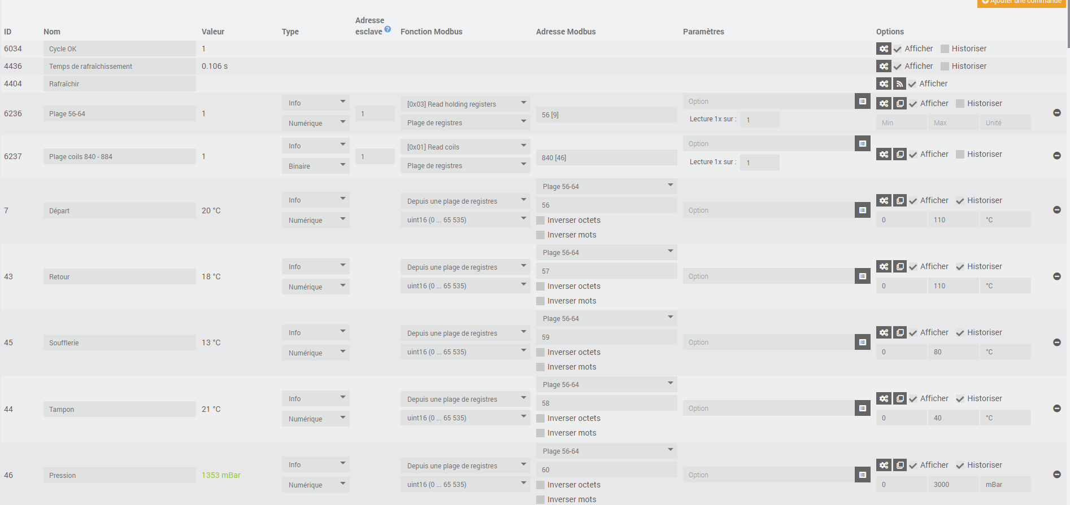This screenshot has height=505, width=1070.
Task: Uncheck Afficher for Plage coils 840 - 884
Action: pyautogui.click(x=913, y=155)
